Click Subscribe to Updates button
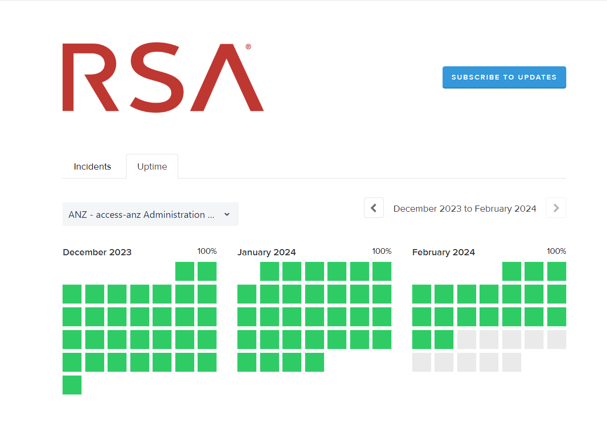Image resolution: width=607 pixels, height=421 pixels. pos(504,77)
